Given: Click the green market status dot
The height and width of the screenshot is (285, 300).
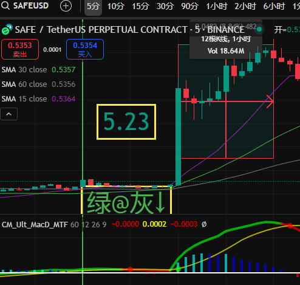Looking at the screenshot, I should (259, 30).
